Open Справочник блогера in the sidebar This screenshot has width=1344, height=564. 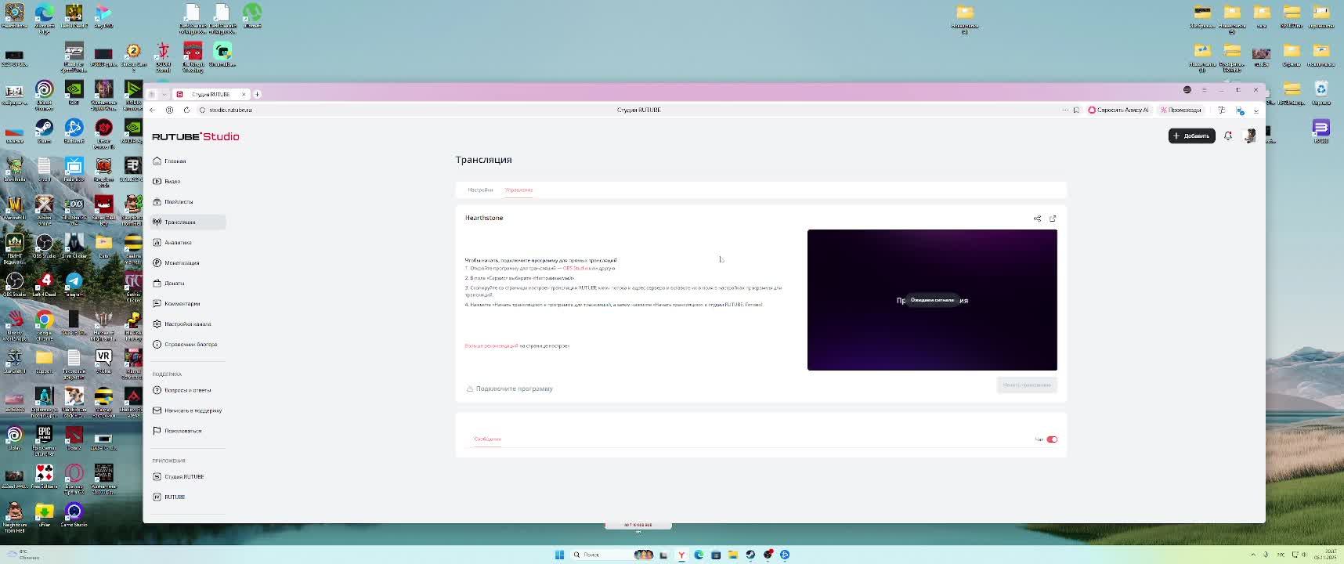click(188, 344)
